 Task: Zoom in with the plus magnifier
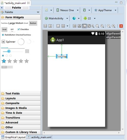coord(114,26)
